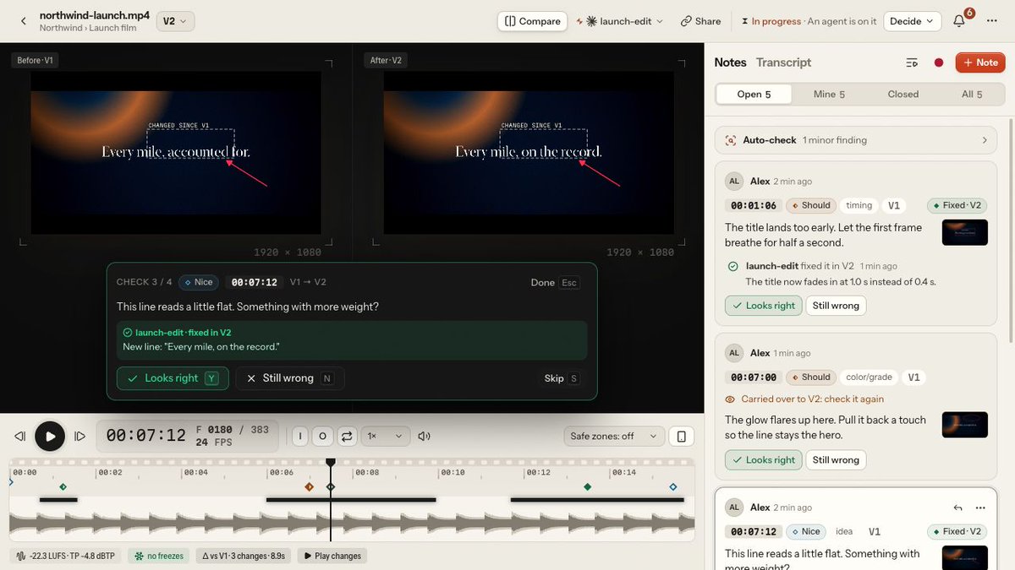Image resolution: width=1015 pixels, height=570 pixels.
Task: Toggle the mobile device preview icon
Action: (x=681, y=437)
